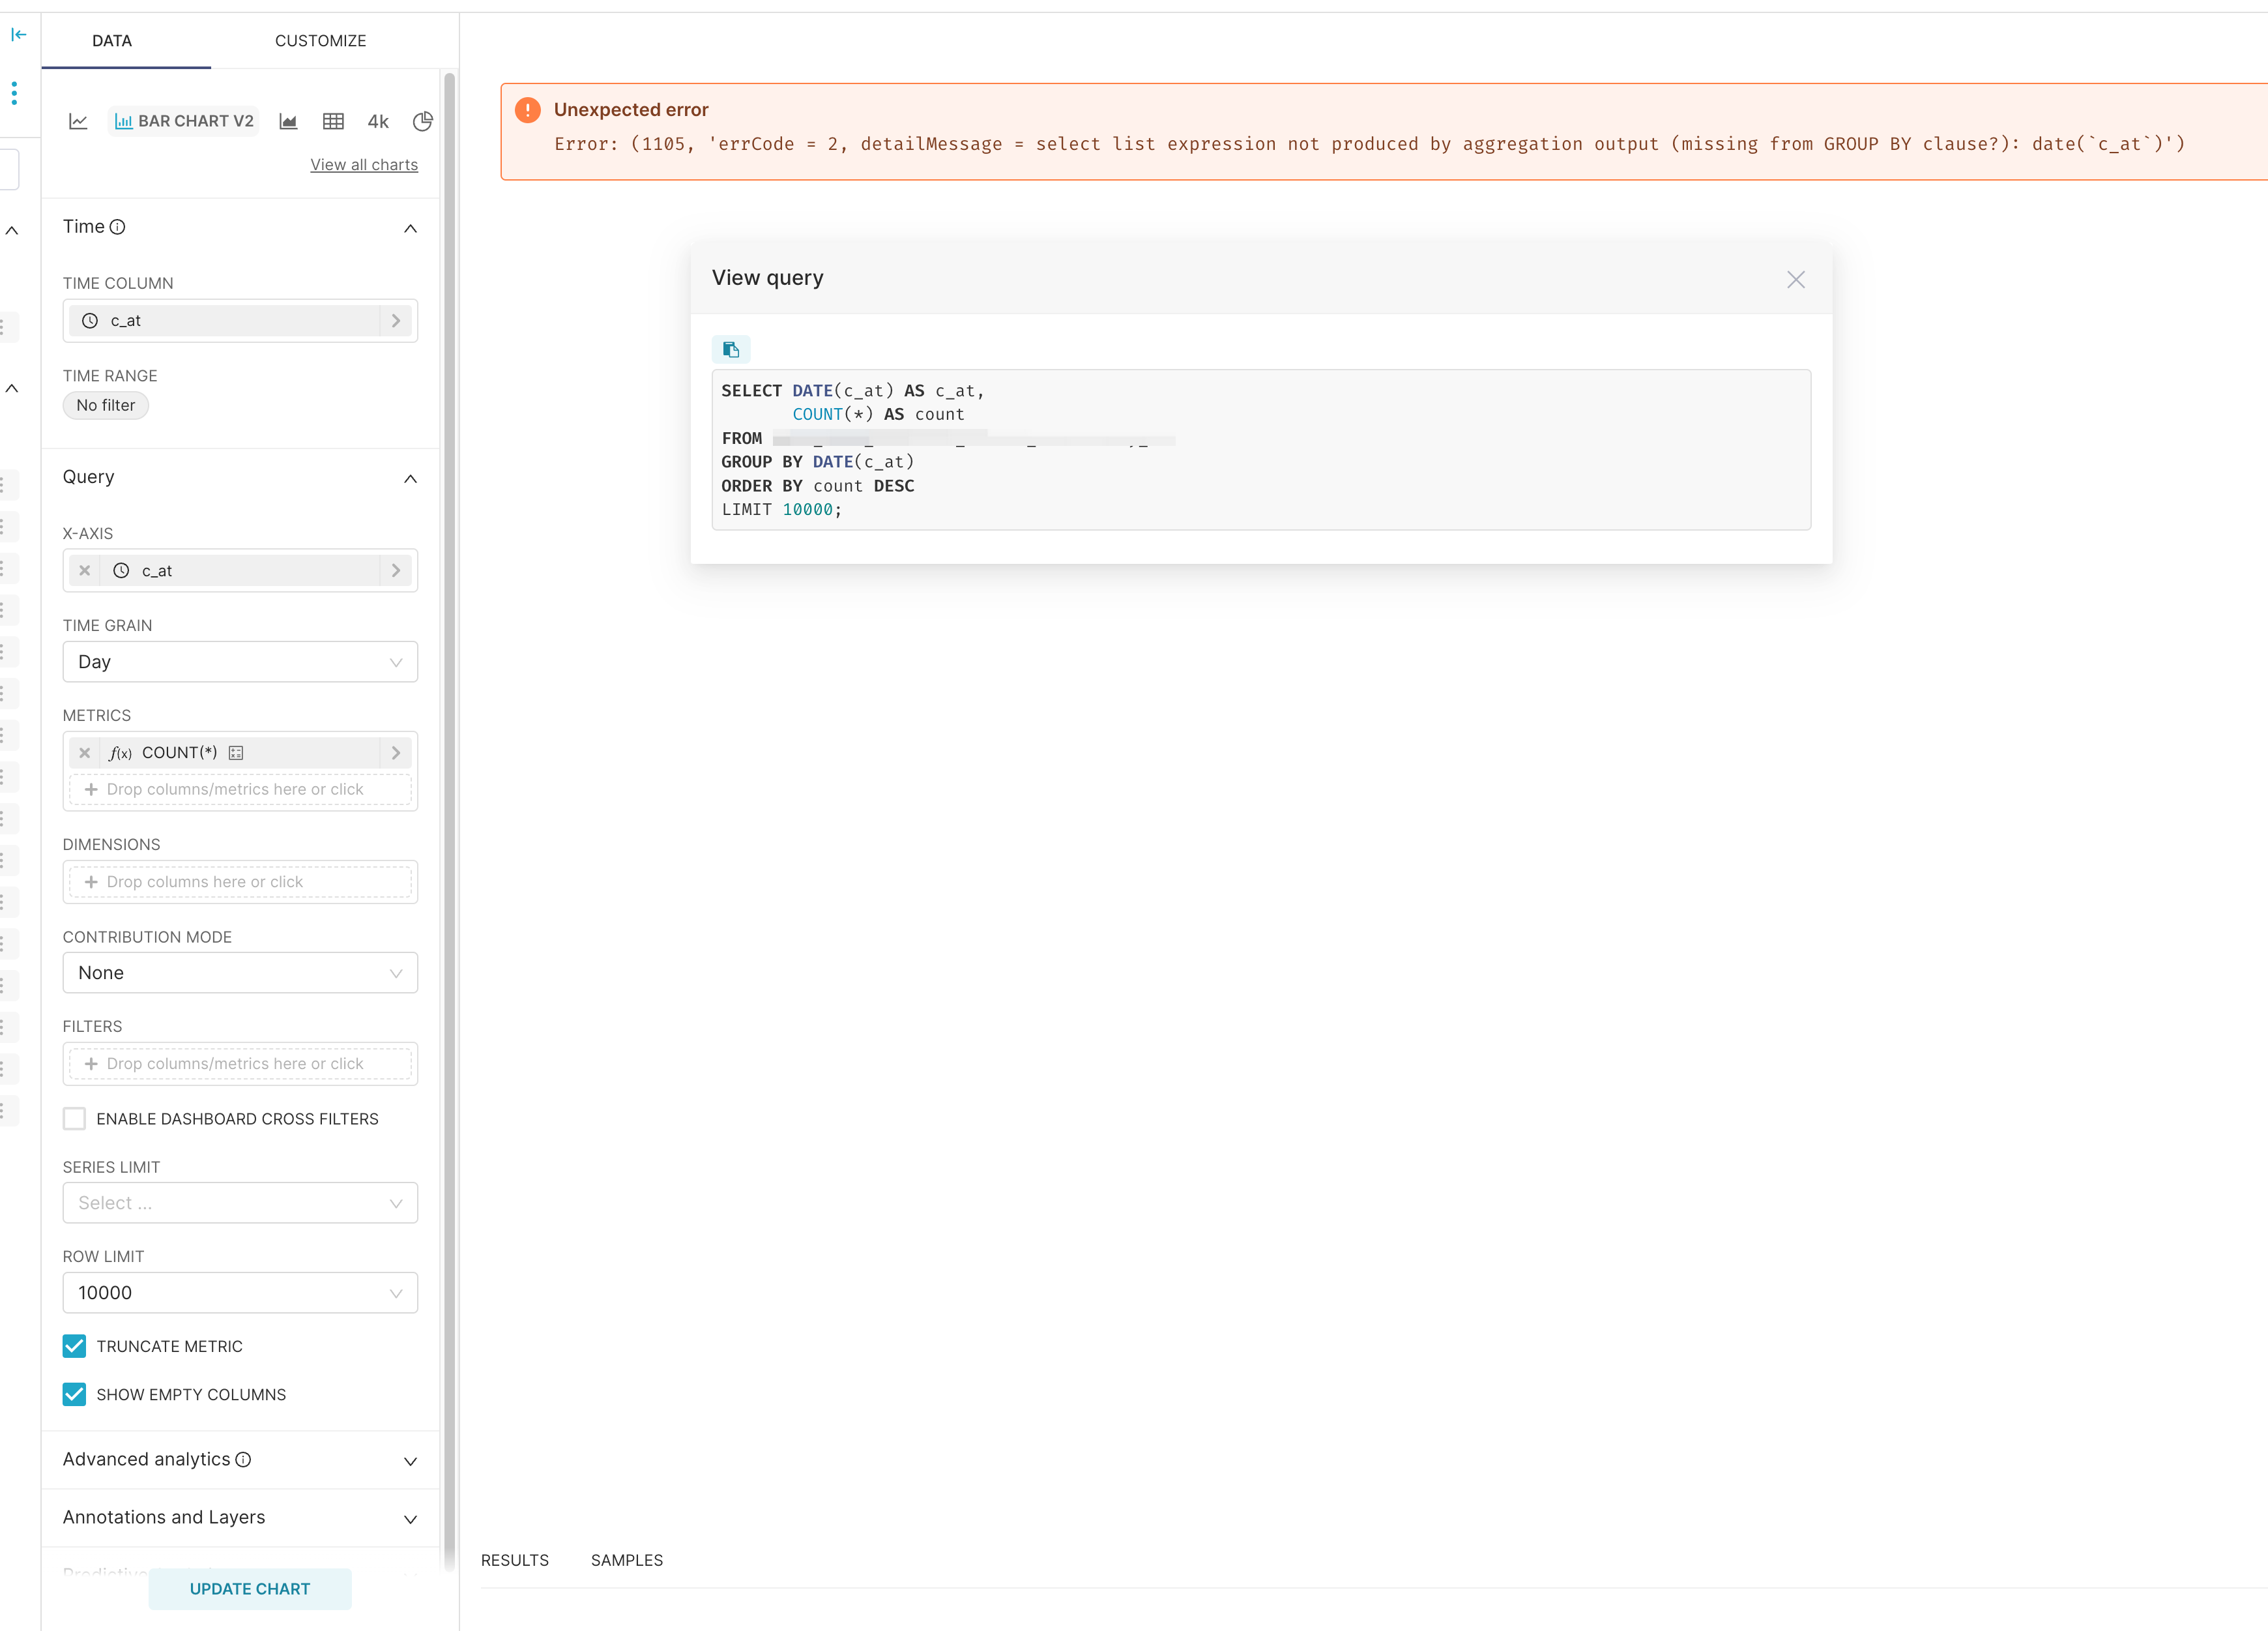
Task: Open the Time Grain dropdown set to Day
Action: pos(240,662)
